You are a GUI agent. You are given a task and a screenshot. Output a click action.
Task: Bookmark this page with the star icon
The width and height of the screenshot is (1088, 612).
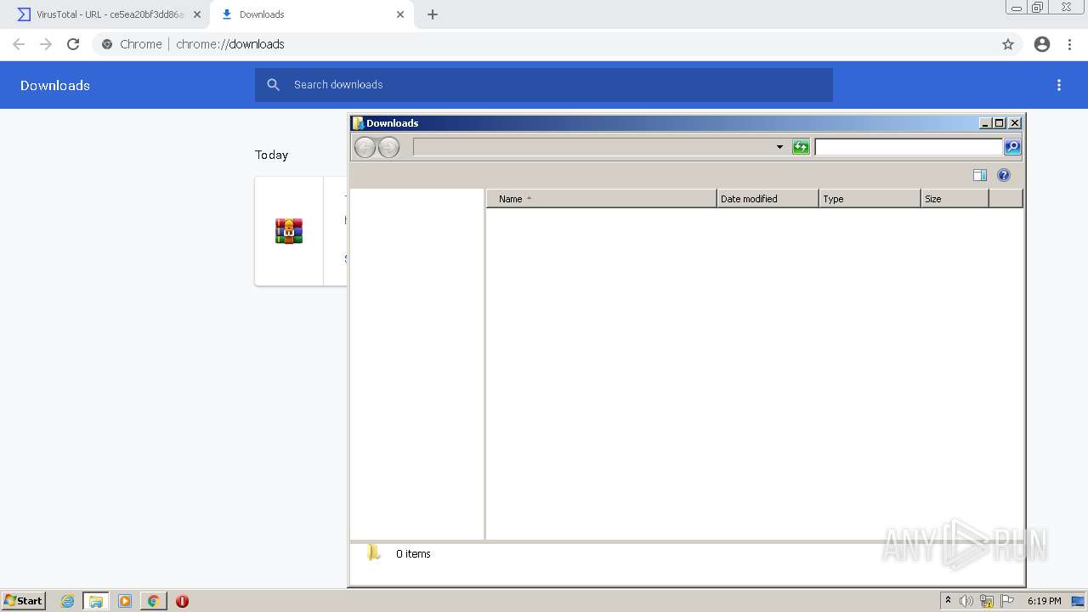click(1008, 44)
